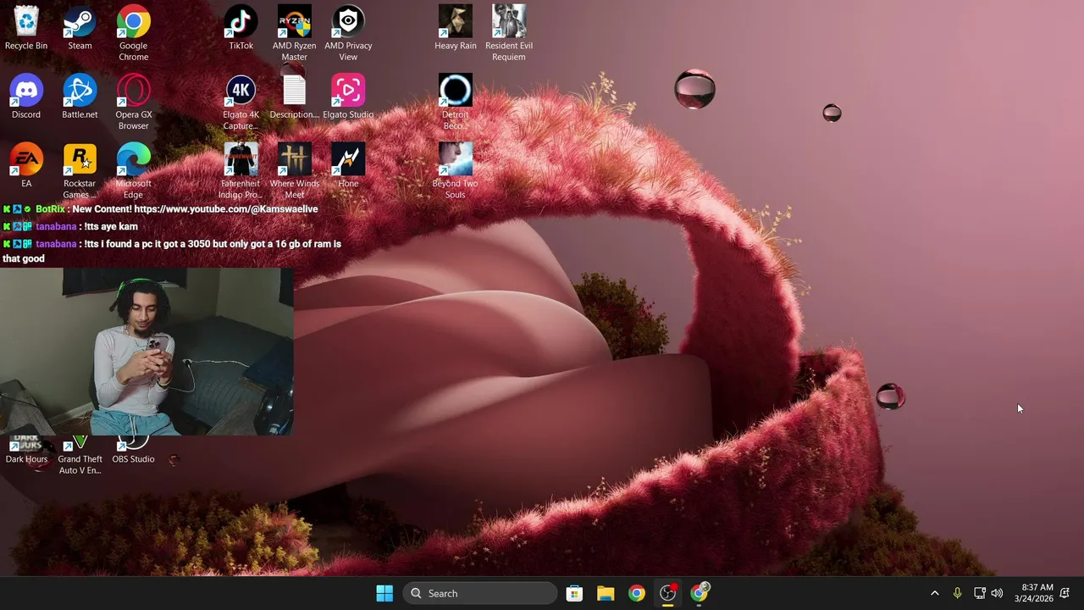Select the Heavy Rain game shortcut

456,28
